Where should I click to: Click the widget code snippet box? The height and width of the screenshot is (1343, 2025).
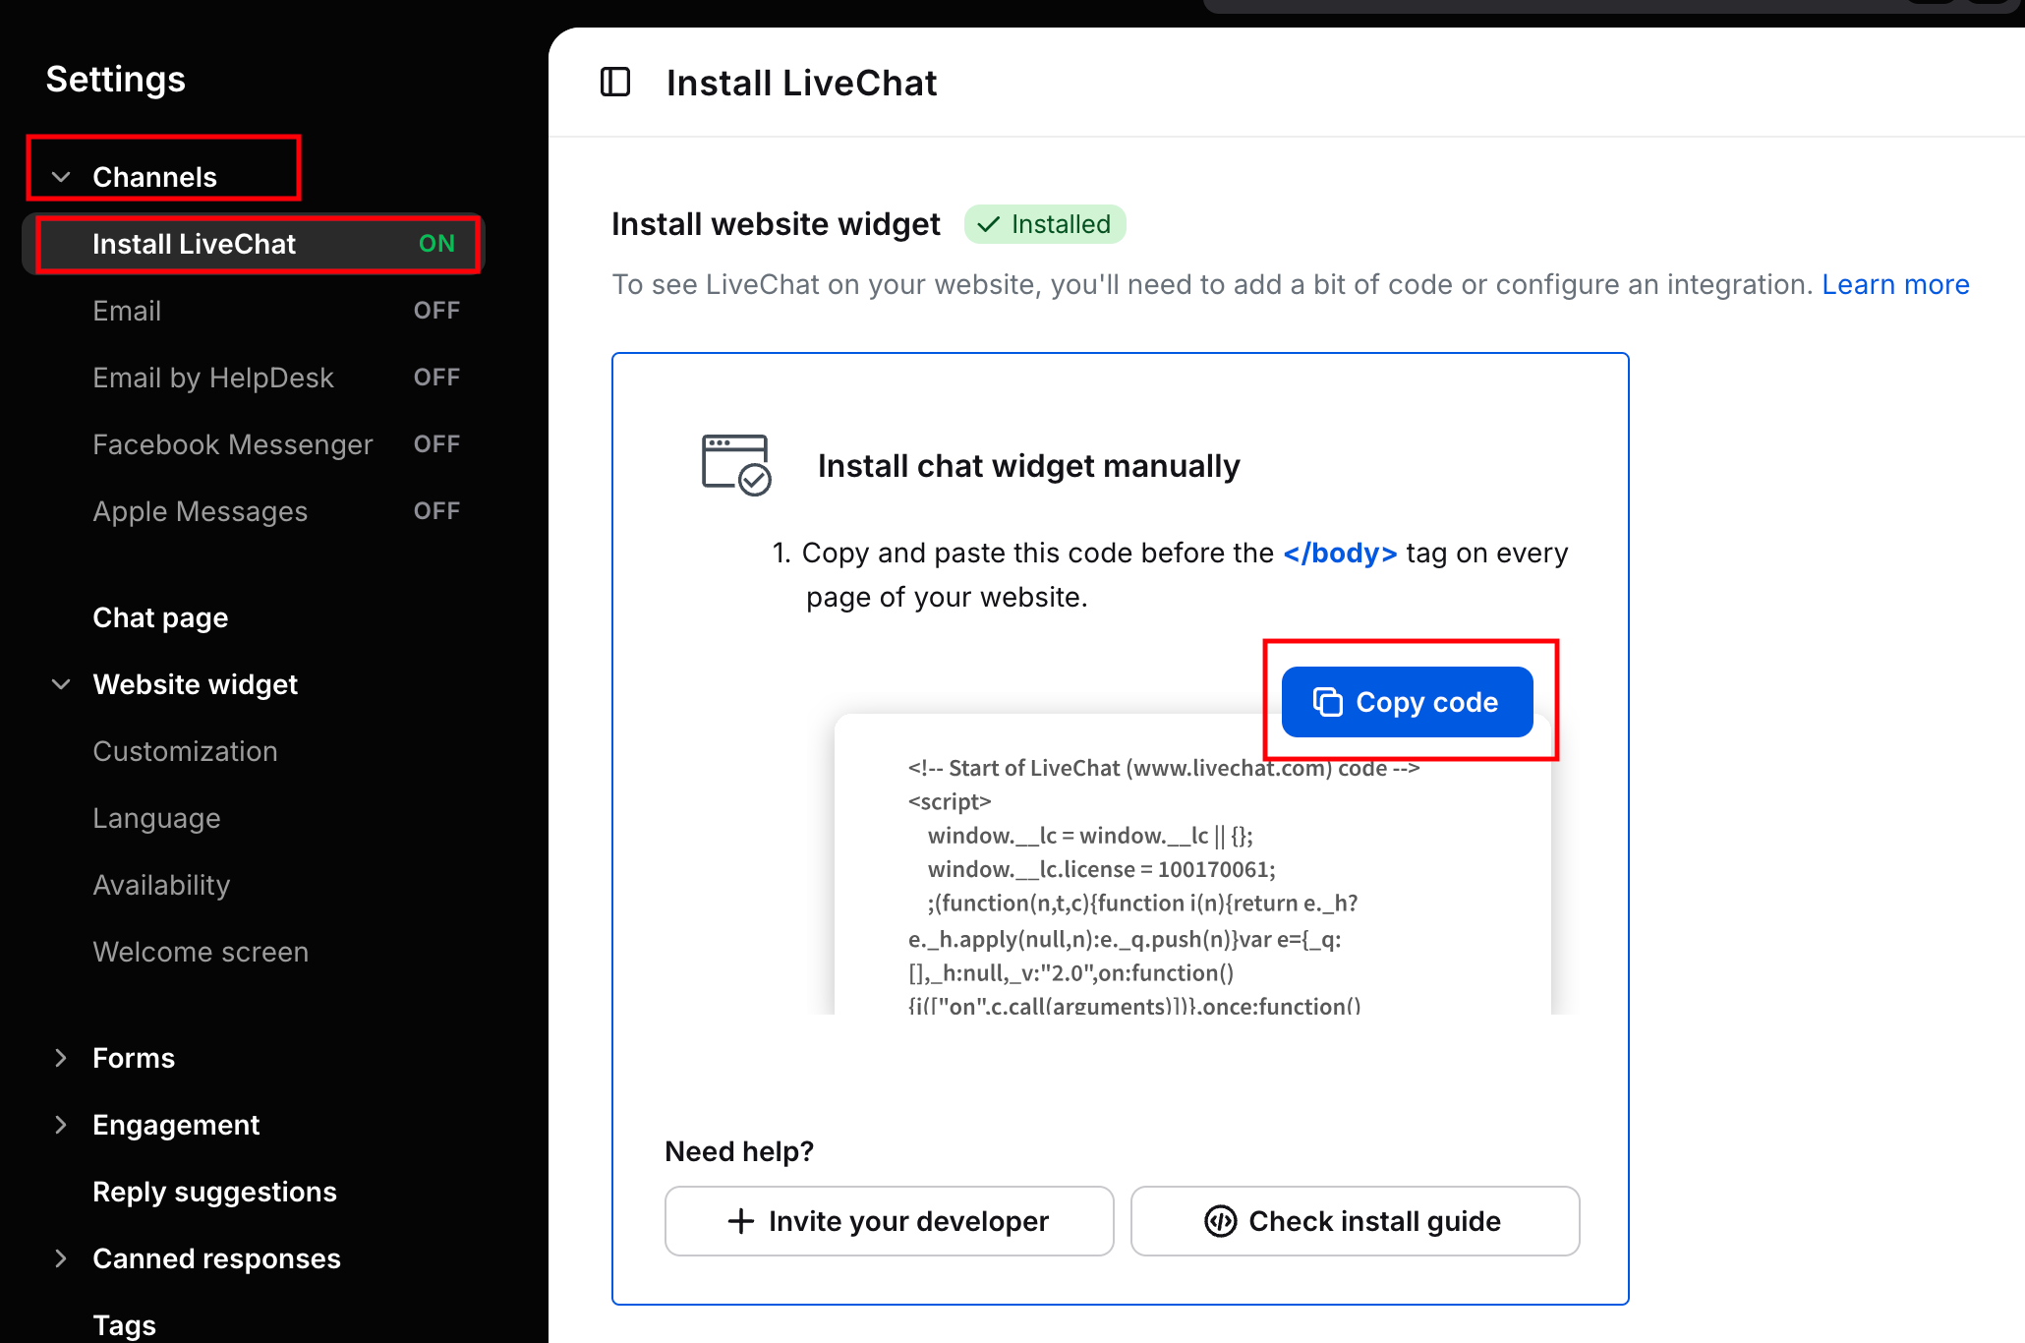coord(1192,865)
